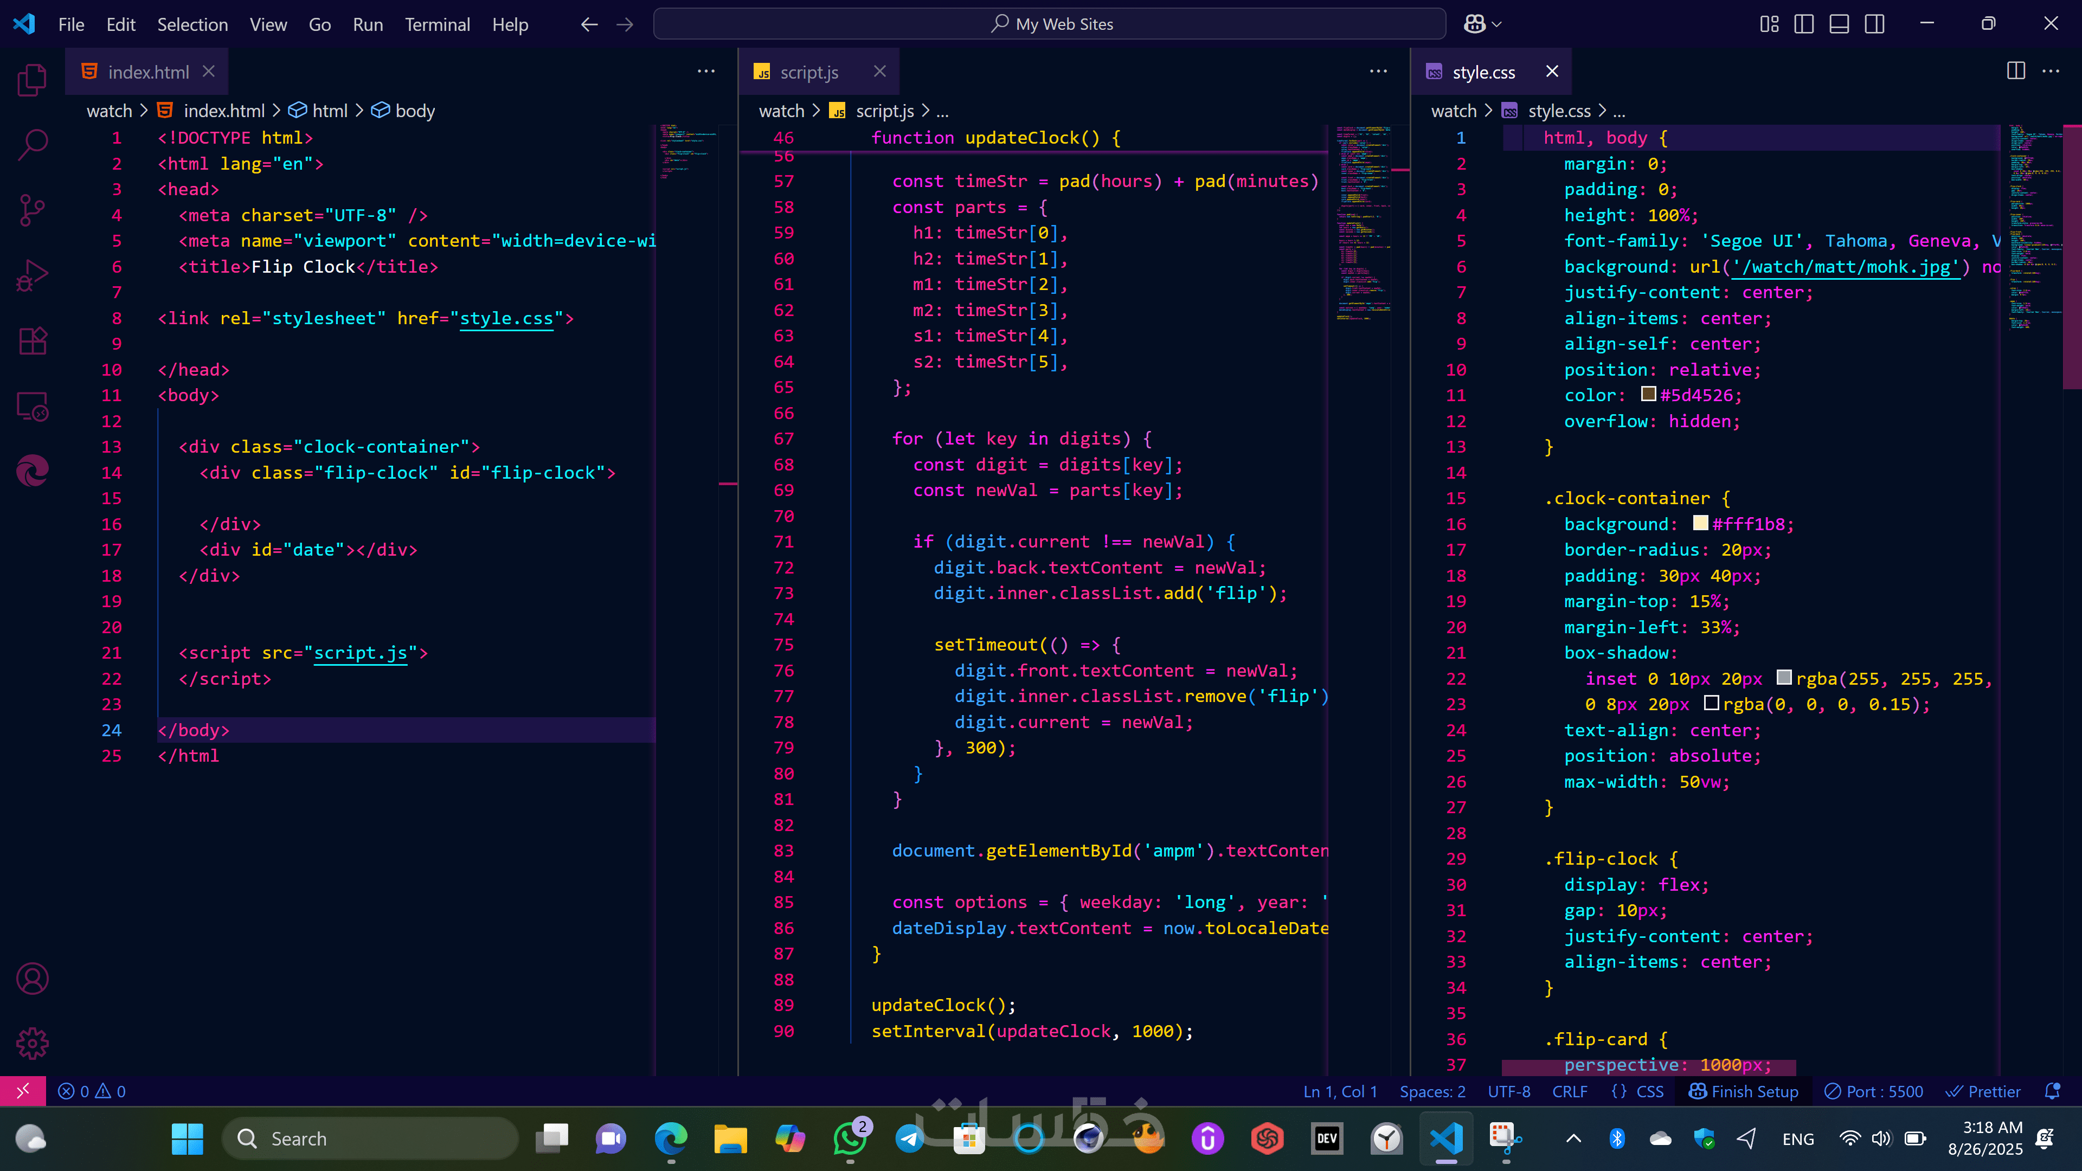Follow the style.css link in index.html
This screenshot has width=2082, height=1171.
pos(507,318)
